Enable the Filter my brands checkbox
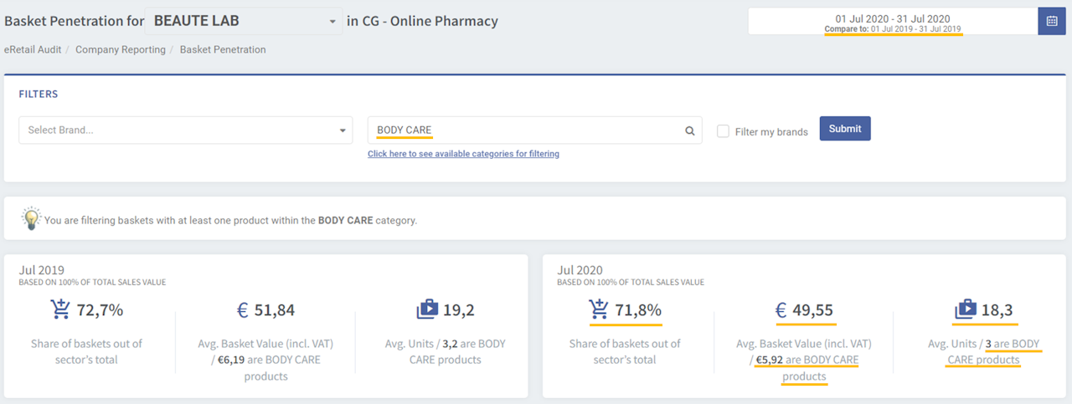Image resolution: width=1072 pixels, height=404 pixels. [x=723, y=131]
